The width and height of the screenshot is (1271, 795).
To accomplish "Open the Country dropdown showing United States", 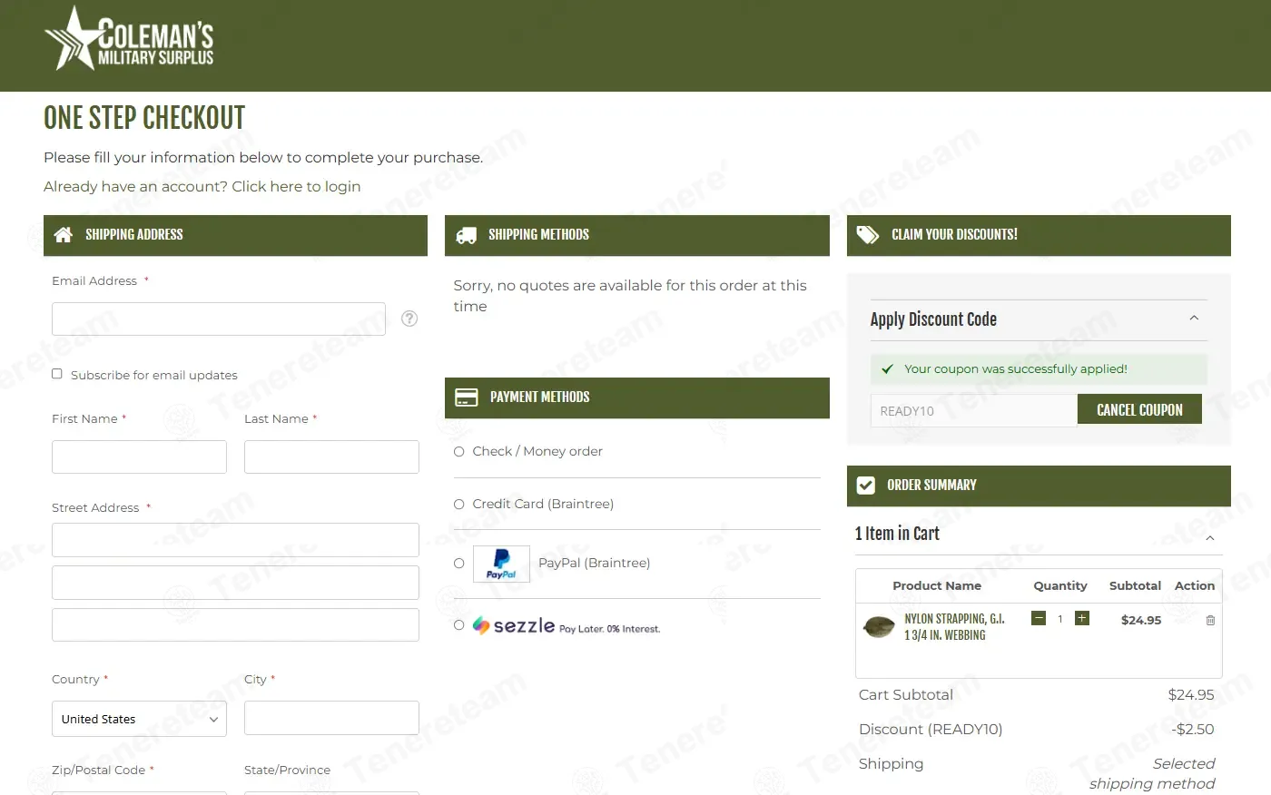I will tap(139, 719).
